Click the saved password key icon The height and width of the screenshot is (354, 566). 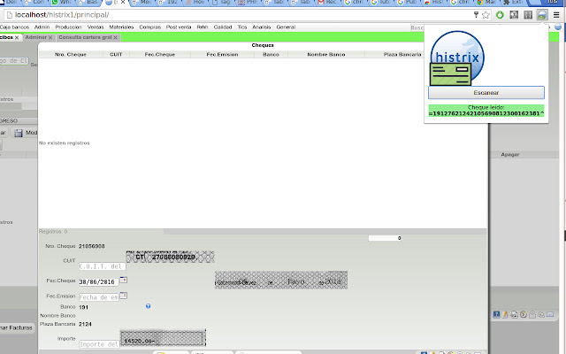pyautogui.click(x=476, y=15)
